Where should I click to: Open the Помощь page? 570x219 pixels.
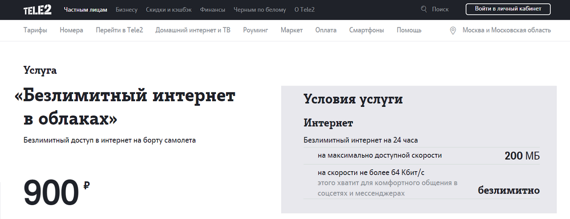[x=409, y=30]
